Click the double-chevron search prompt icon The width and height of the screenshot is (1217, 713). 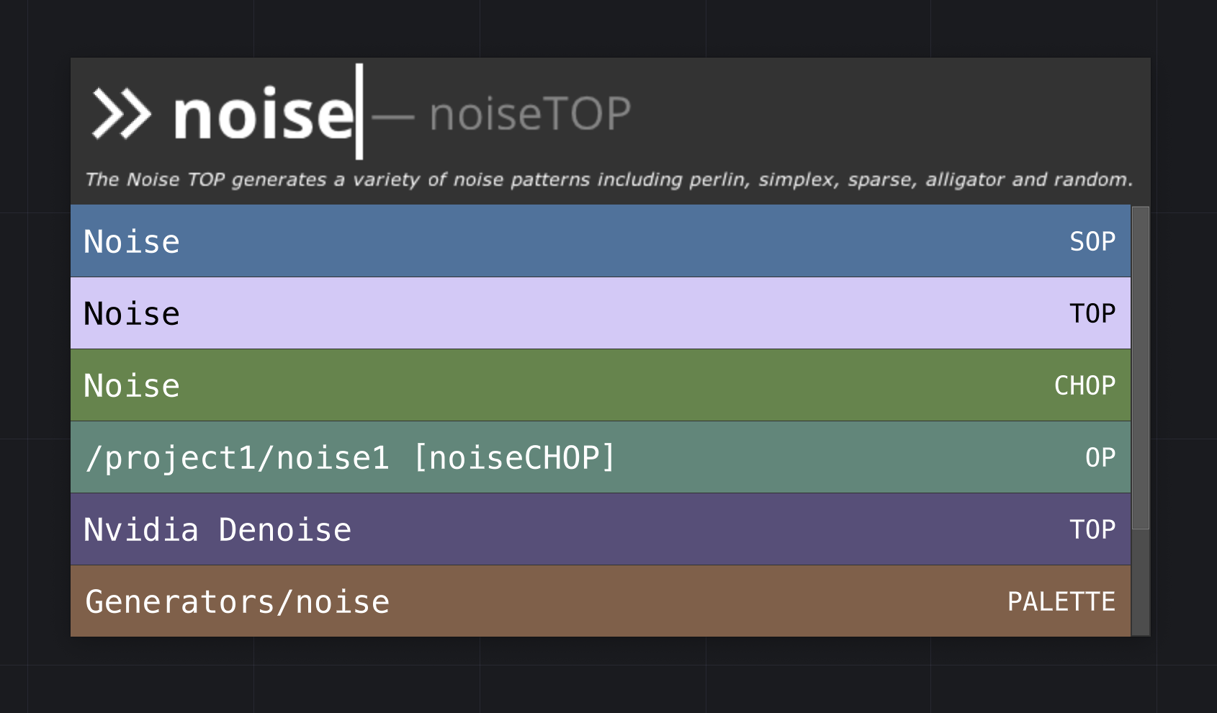point(121,114)
